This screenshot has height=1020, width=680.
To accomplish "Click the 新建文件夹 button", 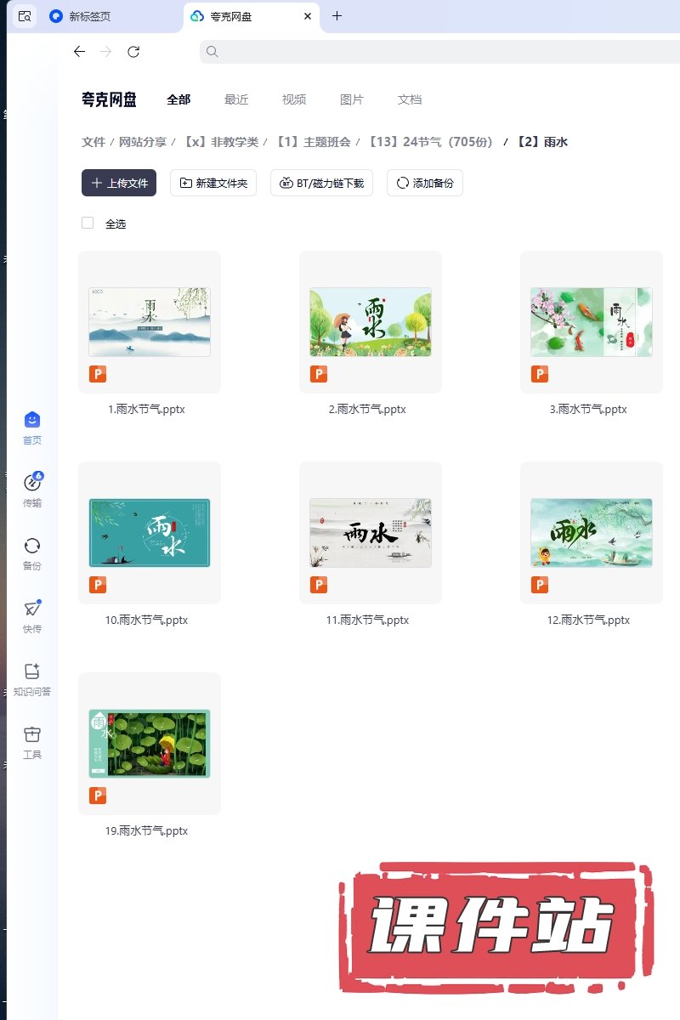I will pos(213,183).
